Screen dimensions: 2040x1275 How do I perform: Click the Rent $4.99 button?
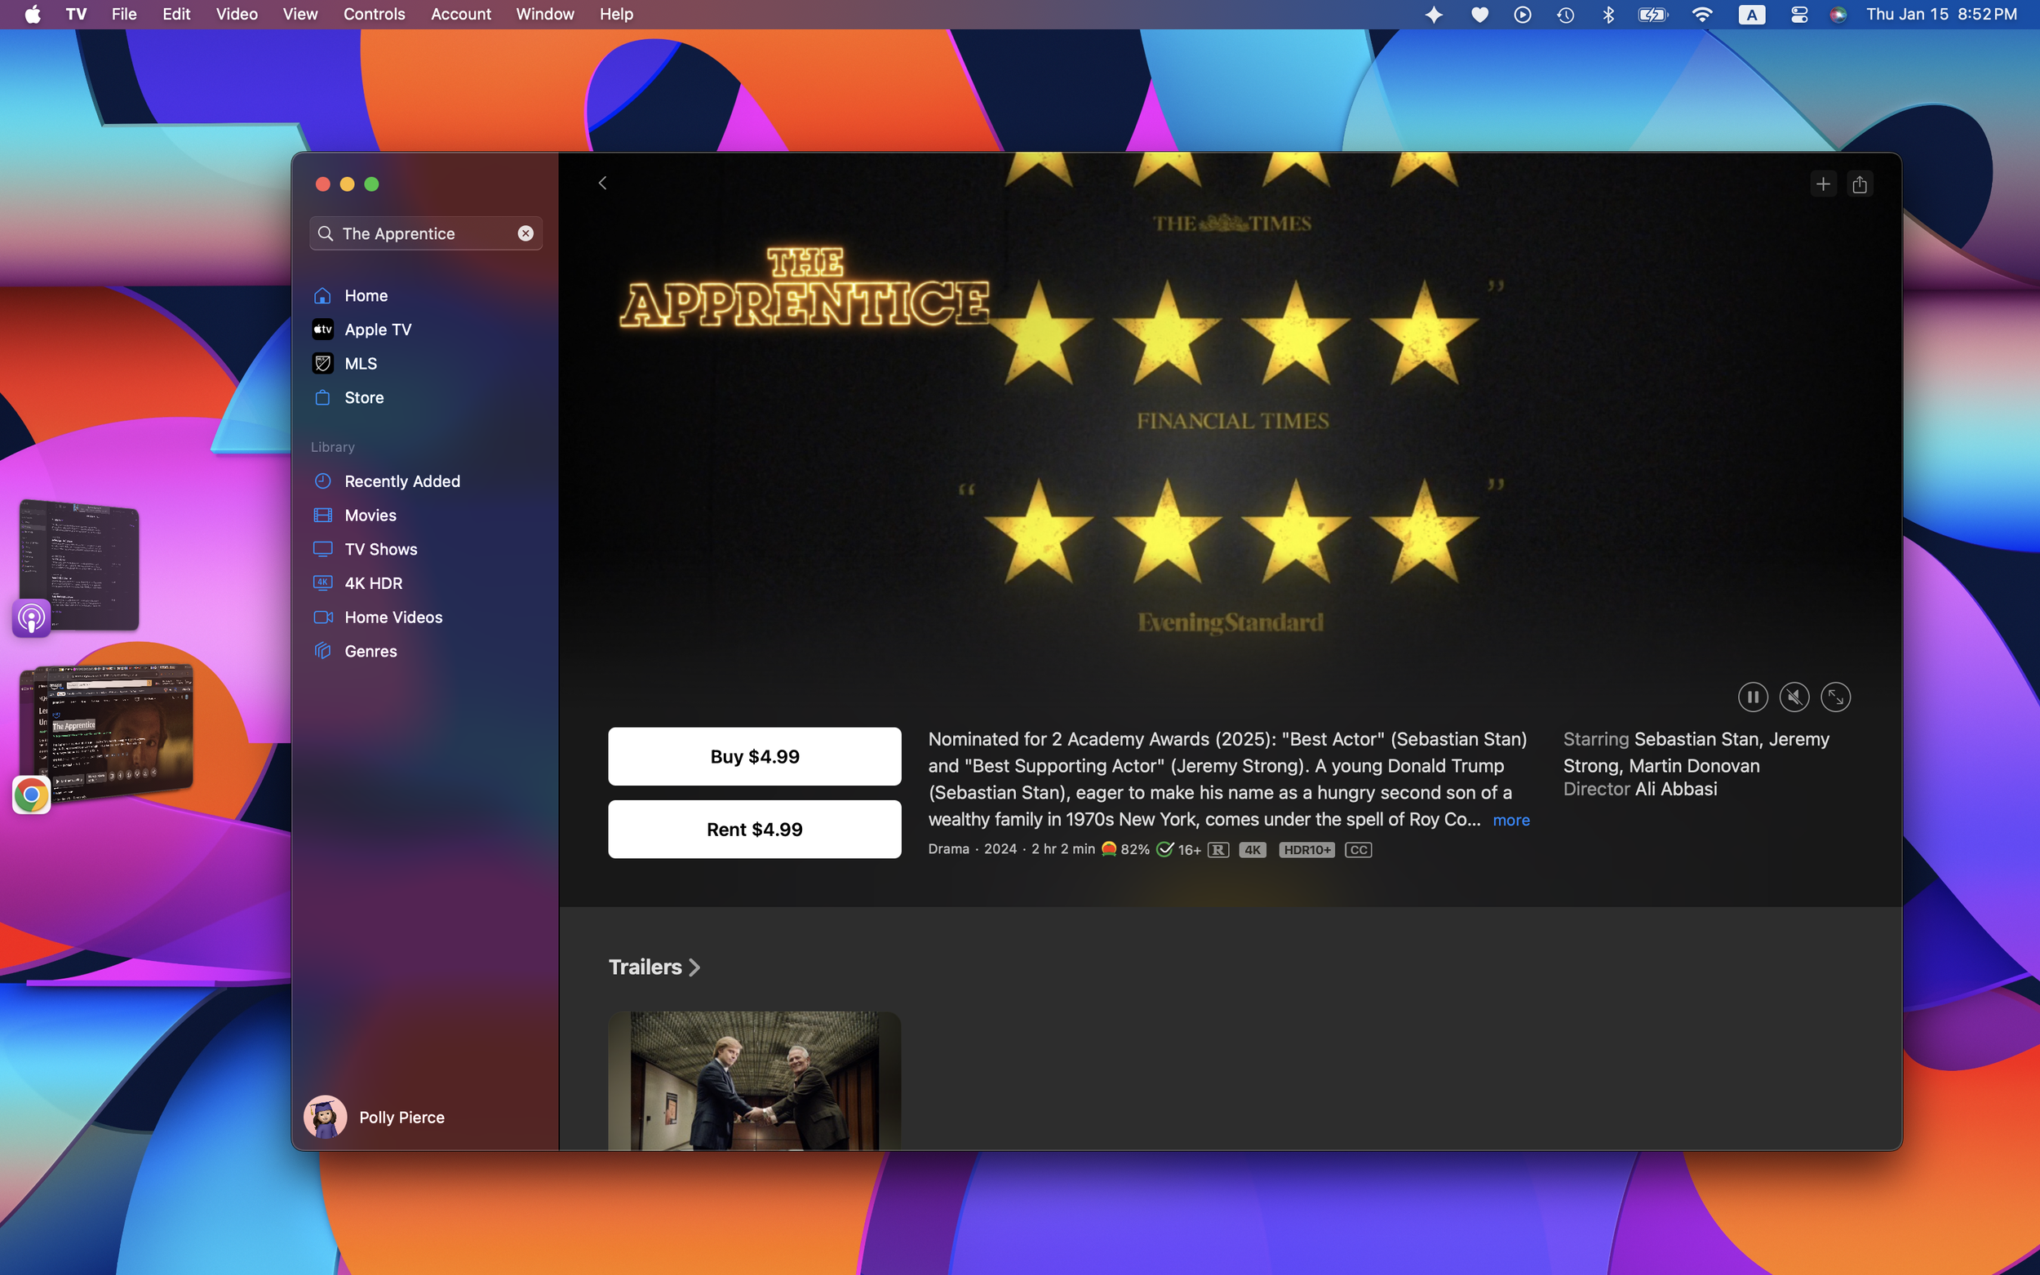pyautogui.click(x=754, y=829)
